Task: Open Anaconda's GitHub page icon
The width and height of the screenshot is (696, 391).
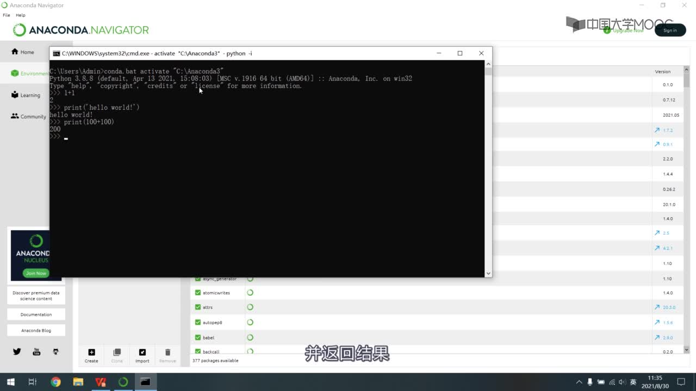Action: (55, 351)
